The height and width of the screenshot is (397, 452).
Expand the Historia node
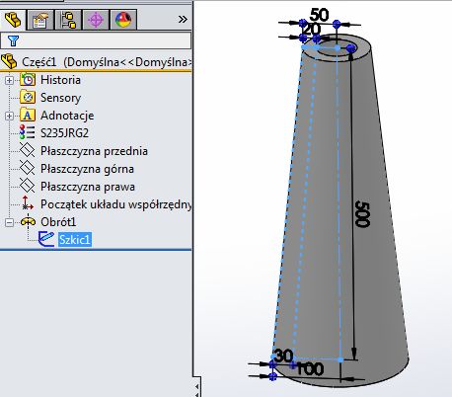click(x=9, y=80)
